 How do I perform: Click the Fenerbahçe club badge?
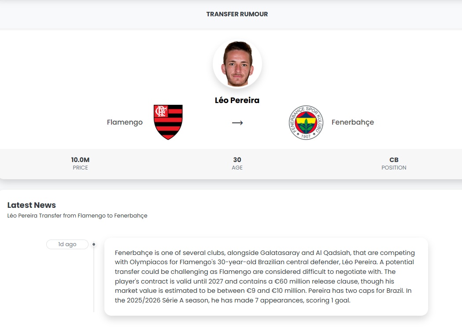click(x=306, y=122)
